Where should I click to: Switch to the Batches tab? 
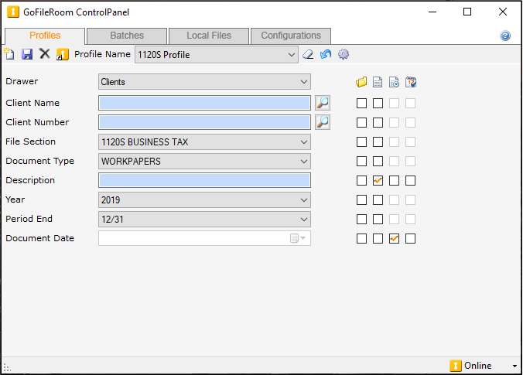127,36
